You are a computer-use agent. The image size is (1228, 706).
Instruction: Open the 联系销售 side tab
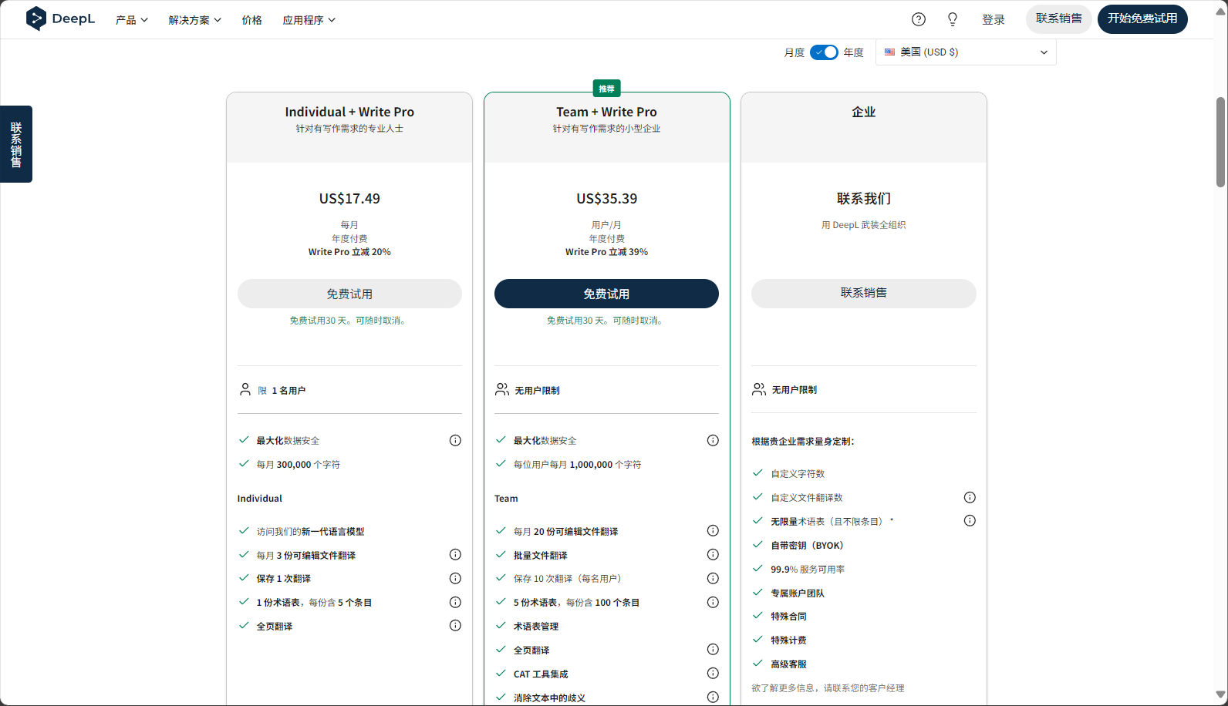(16, 144)
